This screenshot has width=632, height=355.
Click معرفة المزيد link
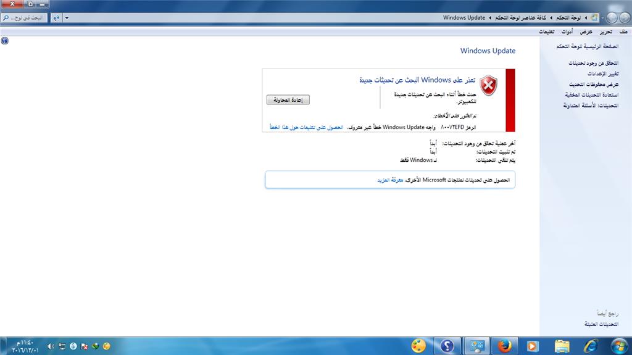pyautogui.click(x=390, y=180)
